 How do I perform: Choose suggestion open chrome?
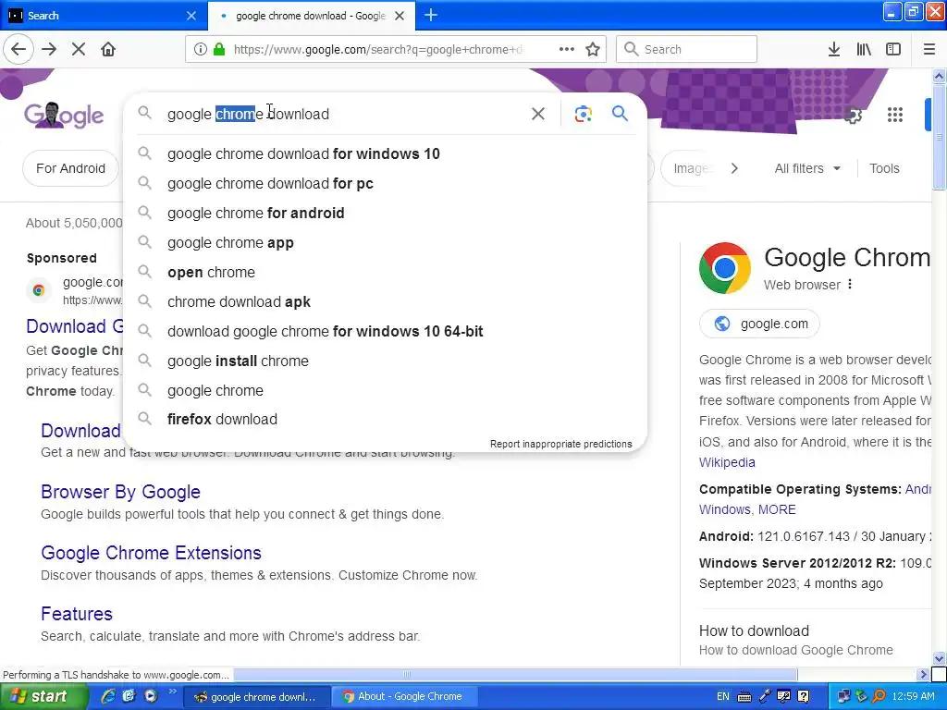pyautogui.click(x=385, y=273)
